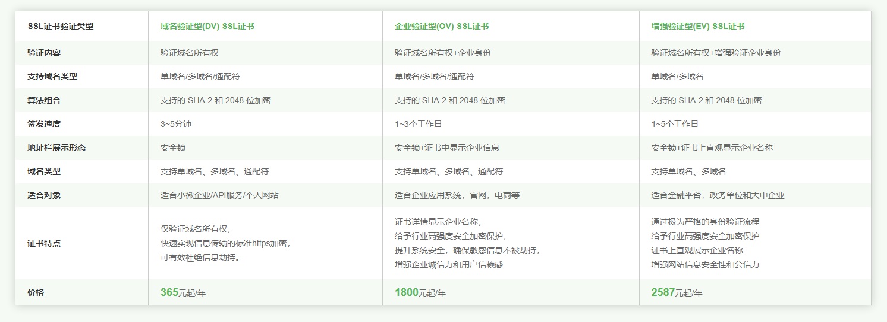Click the 增强验证型(EV) SSL证书 column header
This screenshot has width=887, height=322.
point(698,26)
